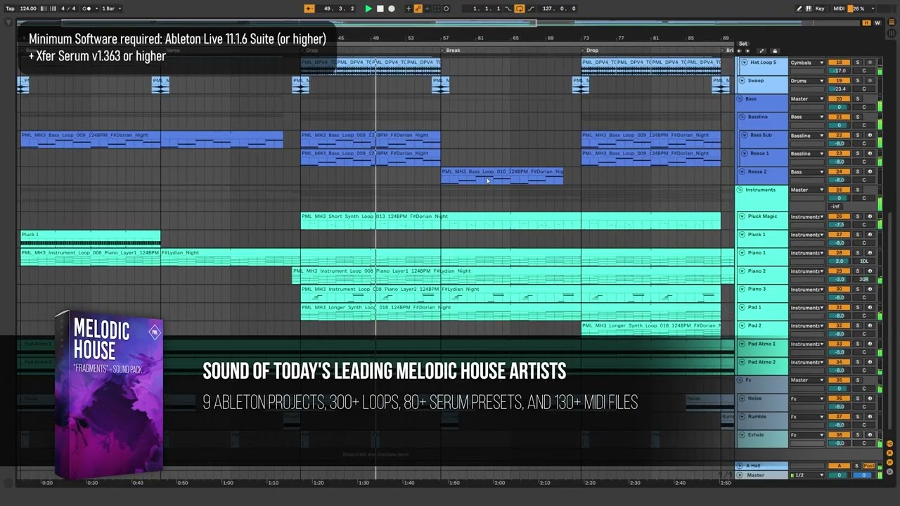Select the Break locator marker
The image size is (900, 506).
[451, 51]
